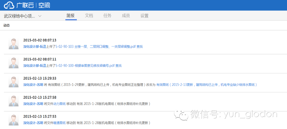Open the 设置 tab
Screen dimensions: 287x129
pyautogui.click(x=144, y=16)
